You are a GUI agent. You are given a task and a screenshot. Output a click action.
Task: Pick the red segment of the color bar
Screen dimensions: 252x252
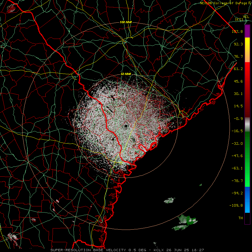[x=247, y=90]
